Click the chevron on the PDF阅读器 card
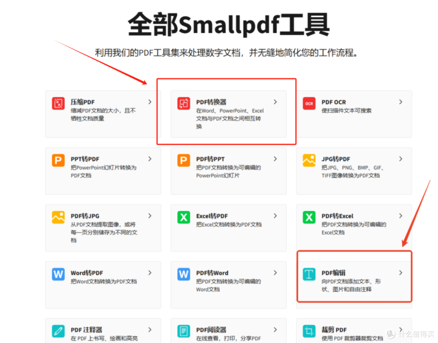438x343 pixels. tap(275, 330)
